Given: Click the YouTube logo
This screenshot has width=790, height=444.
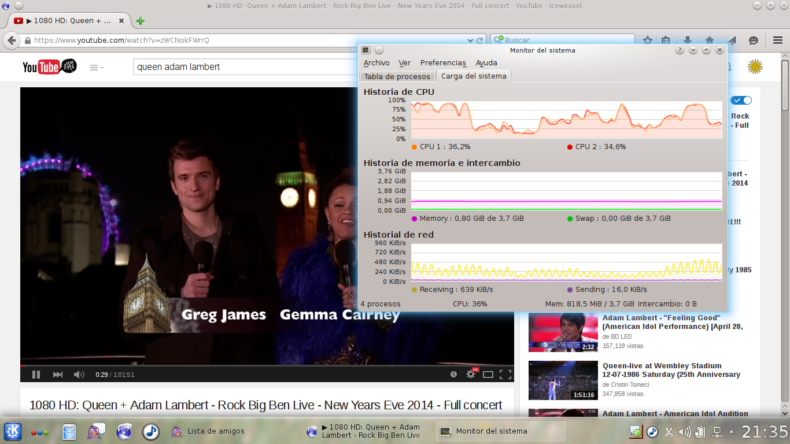Looking at the screenshot, I should (x=49, y=67).
